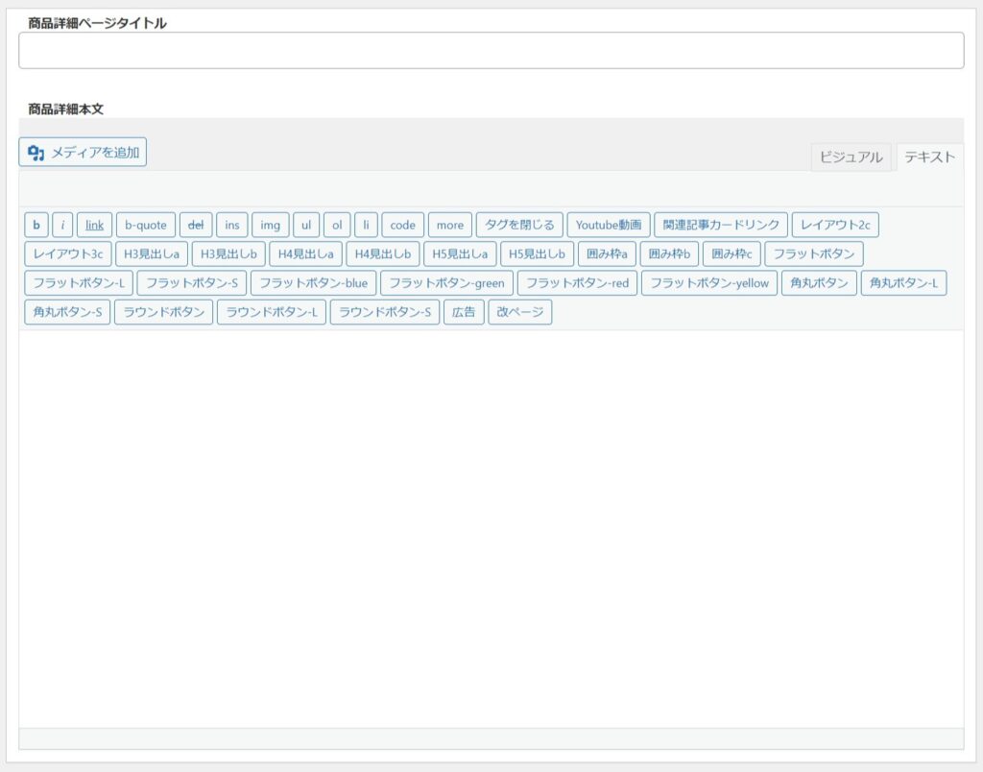The image size is (983, 772).
Task: Click the メディアを追加 media icon button
Action: pos(83,152)
